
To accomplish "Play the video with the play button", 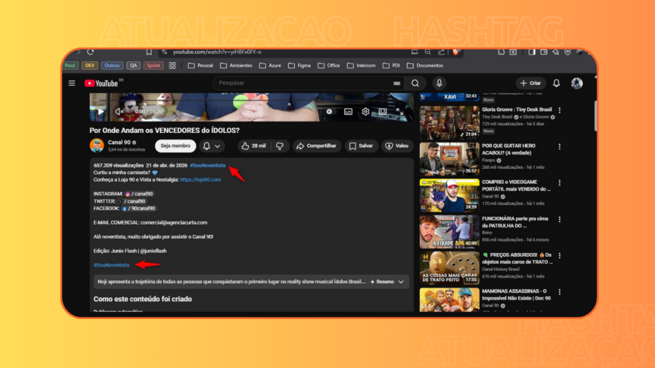I will coord(100,112).
